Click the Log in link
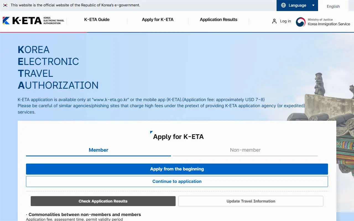Image resolution: width=354 pixels, height=221 pixels. pyautogui.click(x=285, y=21)
